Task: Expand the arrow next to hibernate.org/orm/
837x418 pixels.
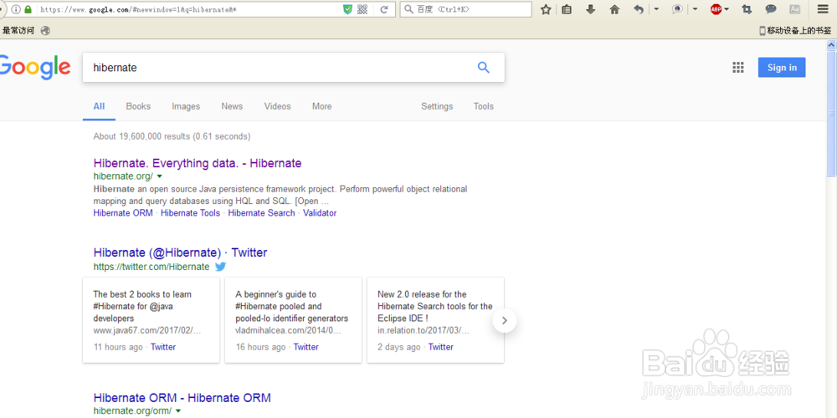Action: coord(177,411)
